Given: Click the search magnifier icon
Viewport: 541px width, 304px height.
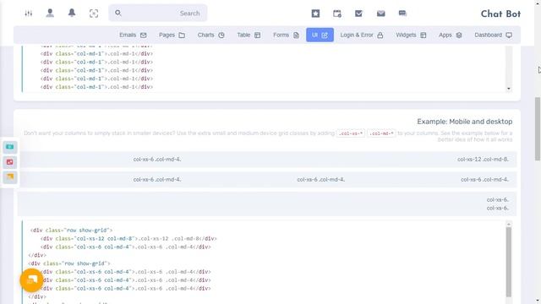Looking at the screenshot, I should coord(118,14).
